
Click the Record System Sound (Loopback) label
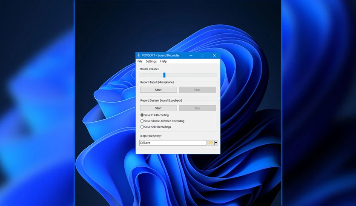tap(161, 100)
